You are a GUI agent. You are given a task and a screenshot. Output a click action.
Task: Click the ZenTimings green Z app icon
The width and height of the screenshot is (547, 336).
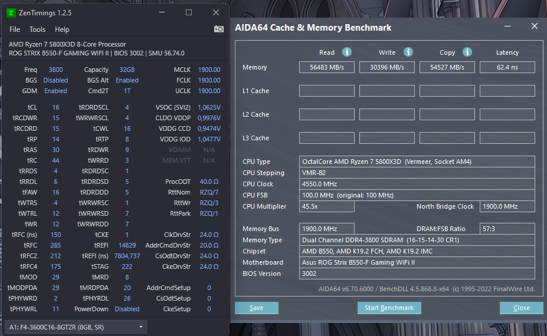[x=11, y=13]
